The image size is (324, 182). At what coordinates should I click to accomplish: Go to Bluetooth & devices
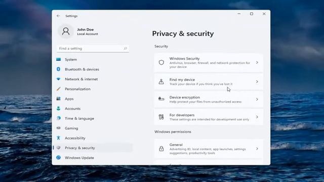pyautogui.click(x=93, y=69)
